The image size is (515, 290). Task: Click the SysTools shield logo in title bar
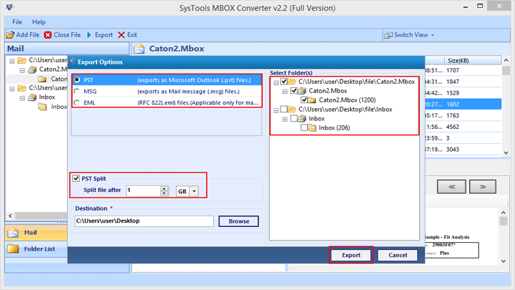pyautogui.click(x=10, y=7)
